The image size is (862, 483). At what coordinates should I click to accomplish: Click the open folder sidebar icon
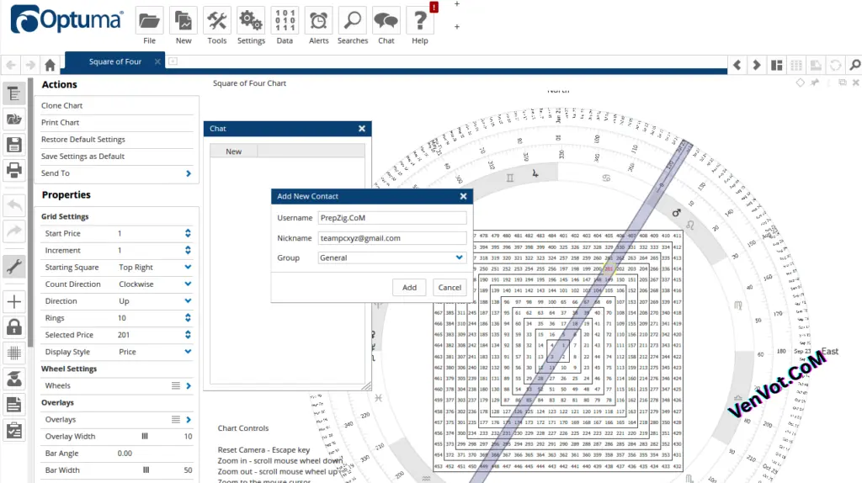coord(14,119)
